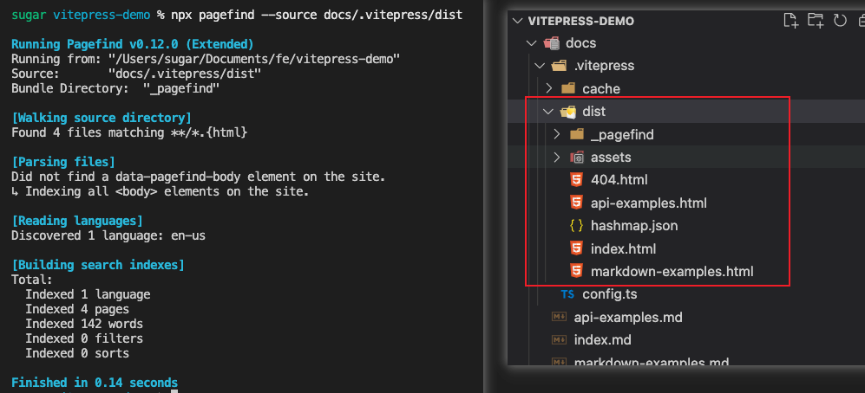This screenshot has height=393, width=865.
Task: Click "Running Pagefind v0.12.0 (Extended)" terminal line
Action: tap(133, 44)
